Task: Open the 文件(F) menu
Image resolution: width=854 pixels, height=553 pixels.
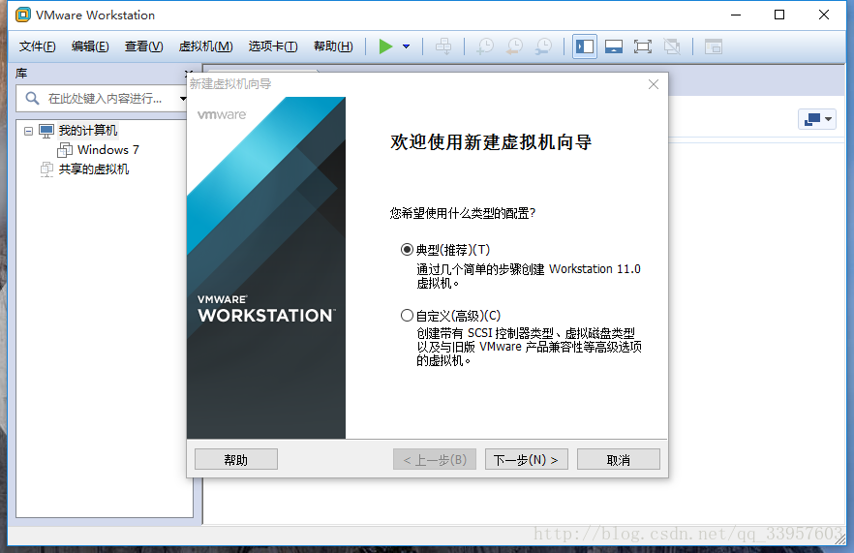Action: point(37,46)
